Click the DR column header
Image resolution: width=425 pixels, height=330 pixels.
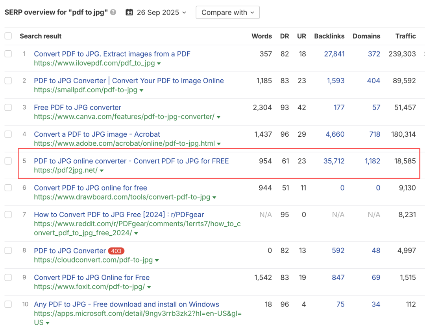pyautogui.click(x=285, y=36)
